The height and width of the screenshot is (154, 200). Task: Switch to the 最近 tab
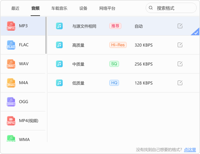click(15, 8)
